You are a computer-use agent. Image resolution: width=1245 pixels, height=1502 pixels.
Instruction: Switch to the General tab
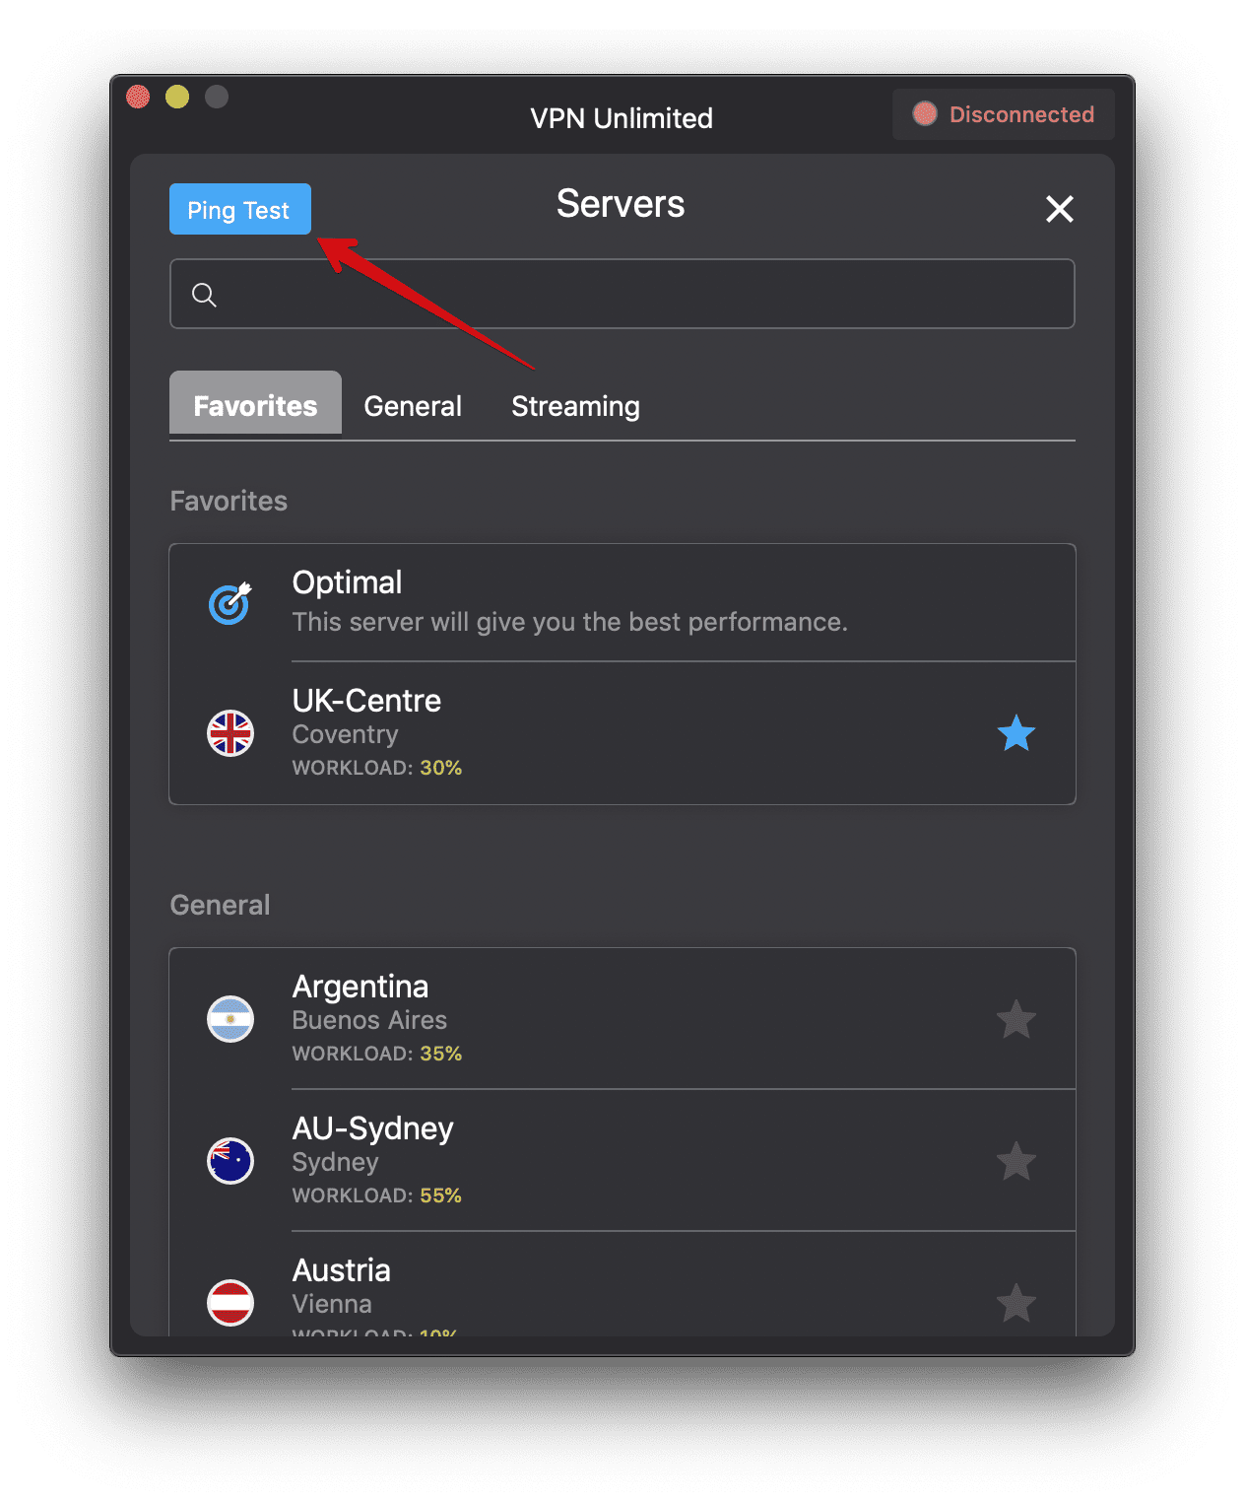click(x=412, y=405)
